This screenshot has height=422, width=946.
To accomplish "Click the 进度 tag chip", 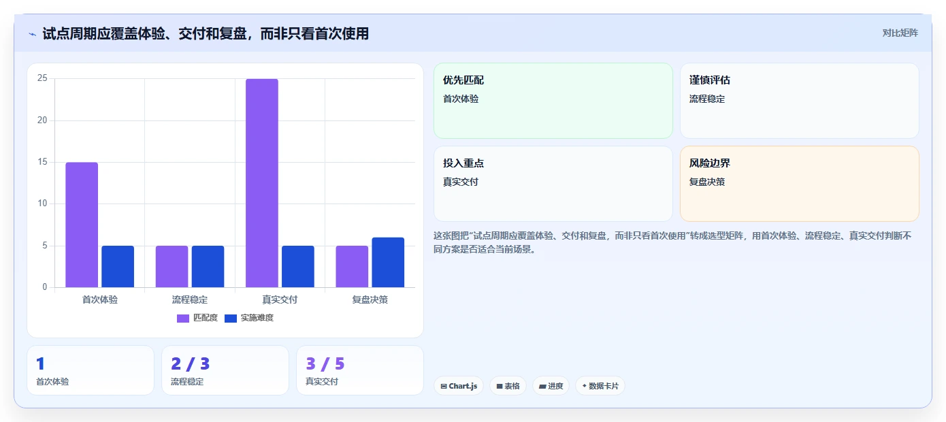I will point(551,386).
